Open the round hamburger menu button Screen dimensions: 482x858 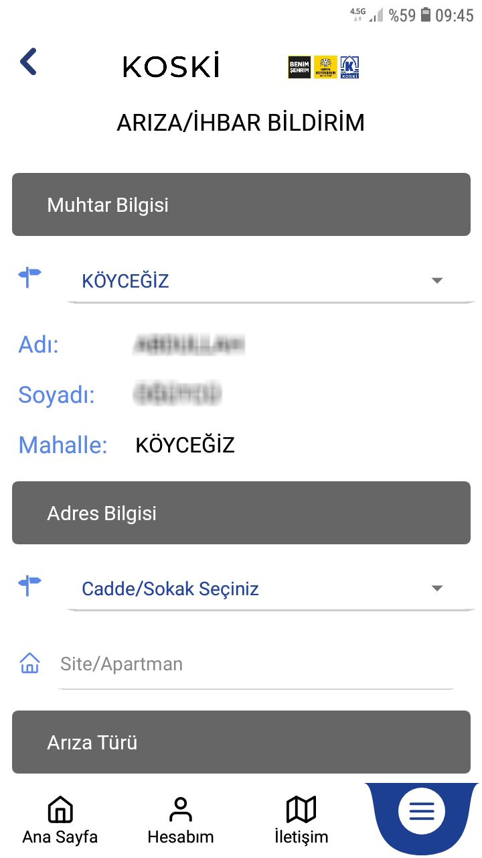click(x=422, y=812)
